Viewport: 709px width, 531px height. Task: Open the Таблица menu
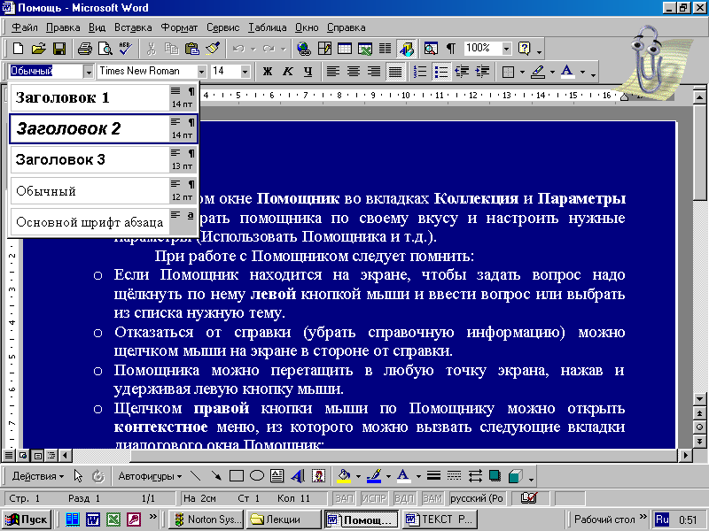[x=268, y=27]
